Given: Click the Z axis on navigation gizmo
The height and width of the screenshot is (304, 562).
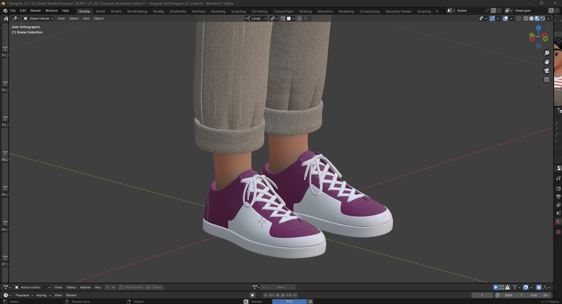Looking at the screenshot, I should pyautogui.click(x=538, y=28).
